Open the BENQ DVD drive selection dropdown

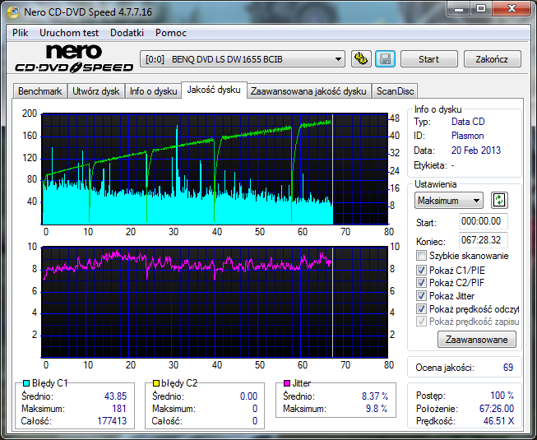coord(243,59)
